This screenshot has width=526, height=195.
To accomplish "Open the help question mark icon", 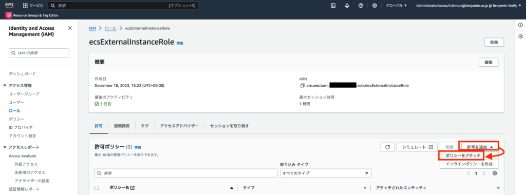I will click(x=361, y=6).
